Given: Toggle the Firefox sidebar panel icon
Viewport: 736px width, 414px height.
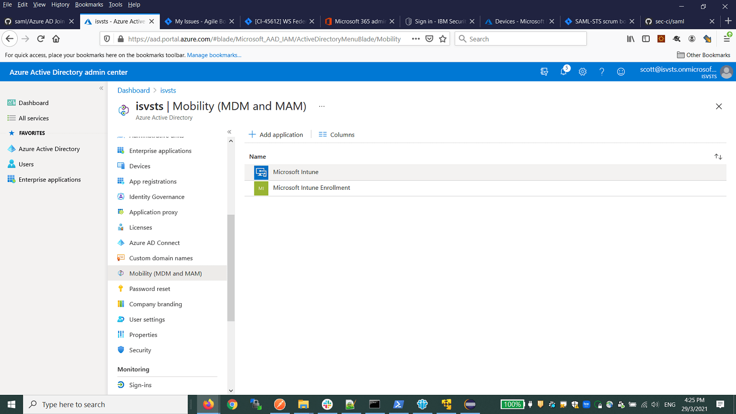Looking at the screenshot, I should click(x=646, y=39).
